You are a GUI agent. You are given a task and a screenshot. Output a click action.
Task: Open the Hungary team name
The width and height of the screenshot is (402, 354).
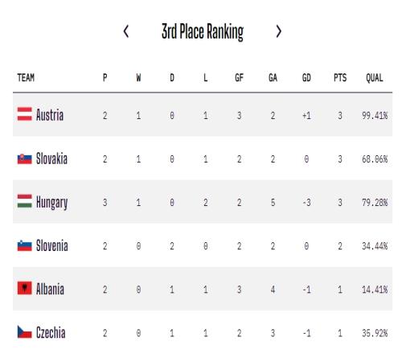pyautogui.click(x=51, y=203)
